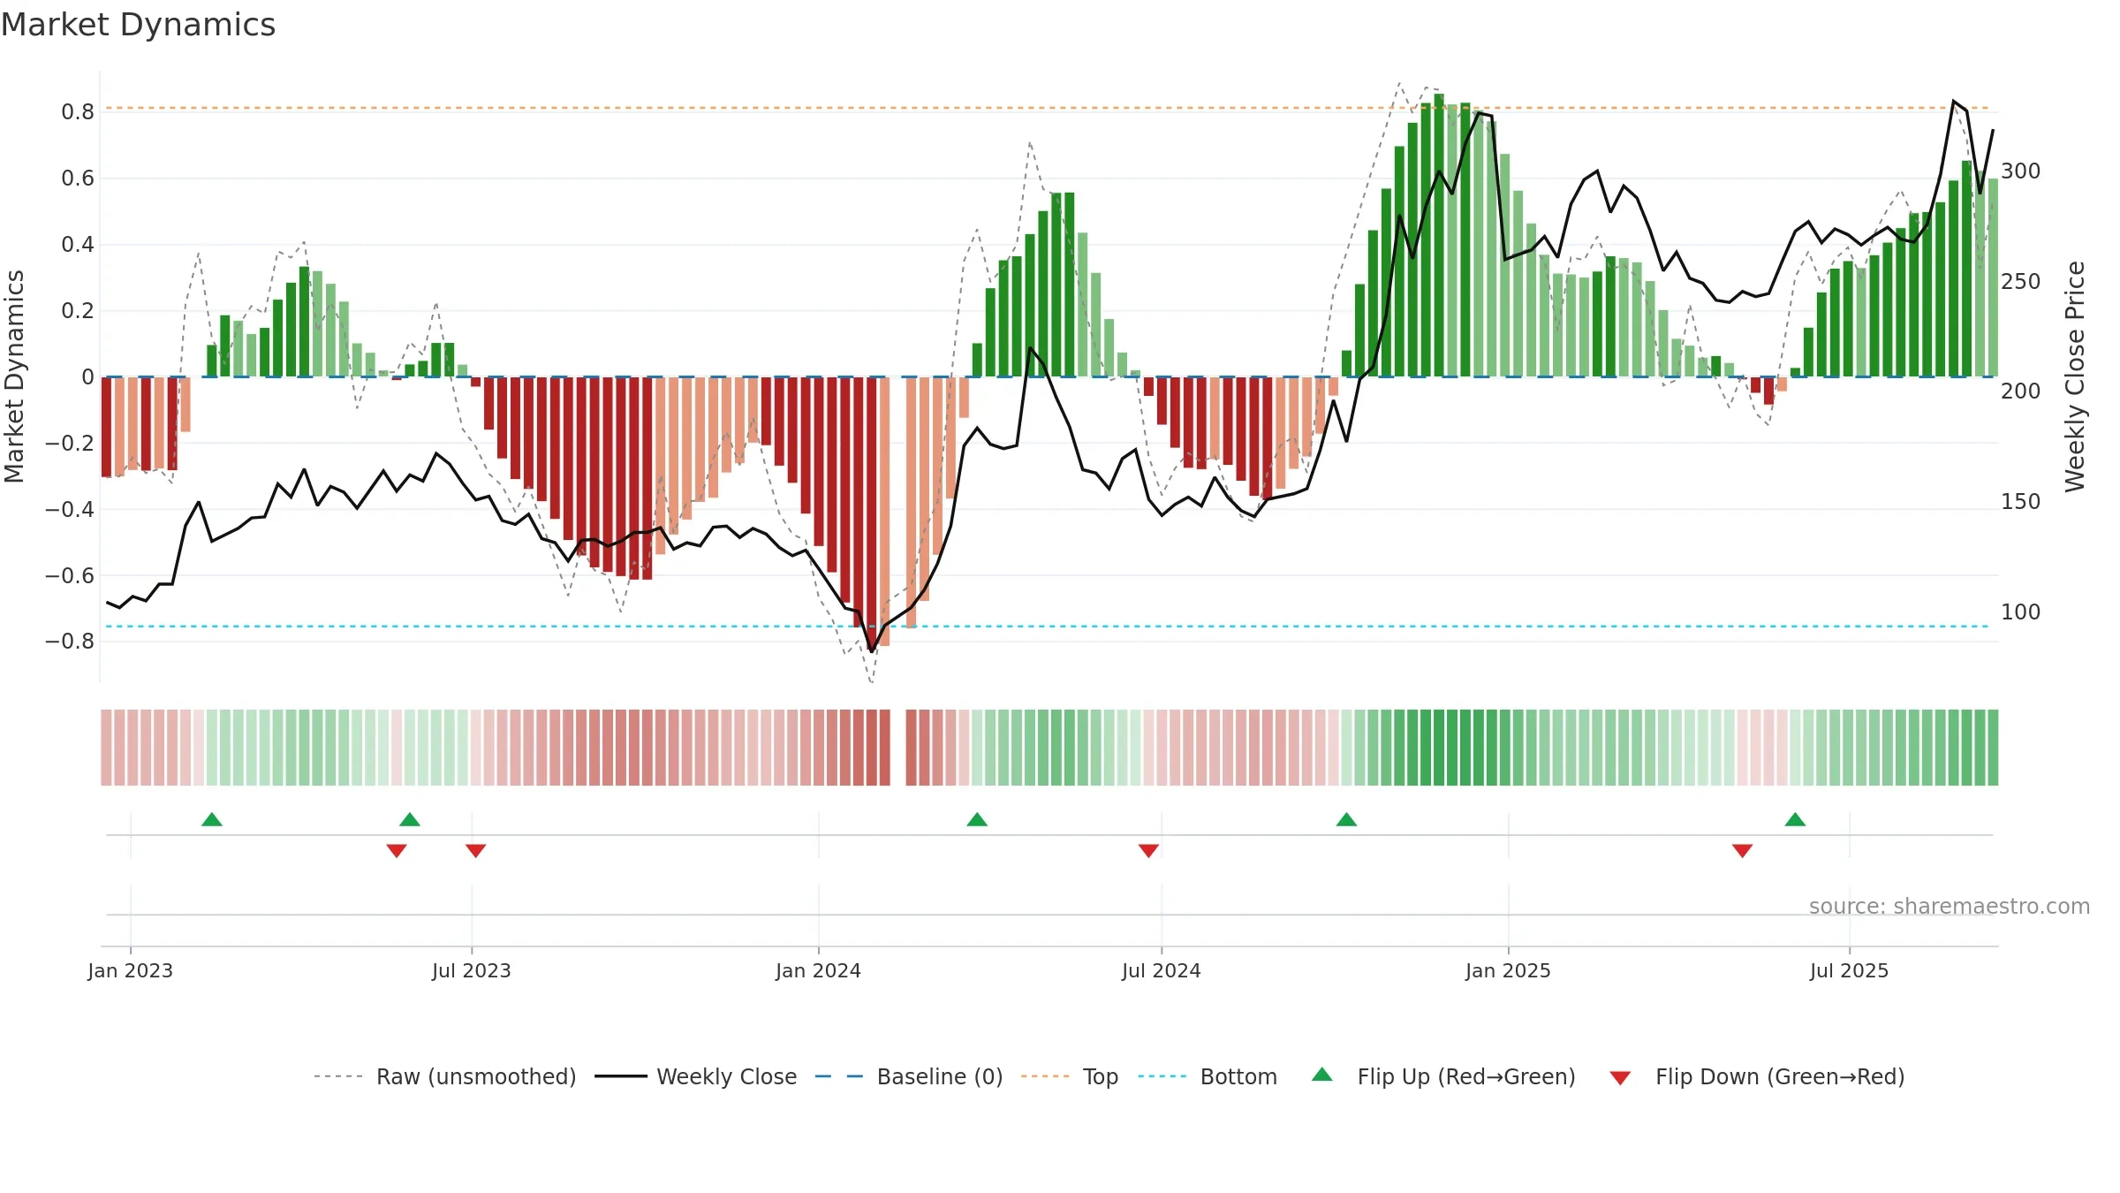Screen dimensions: 2120x1193
Task: Click the Raw (unsmoothed) legend entry
Action: [444, 1076]
